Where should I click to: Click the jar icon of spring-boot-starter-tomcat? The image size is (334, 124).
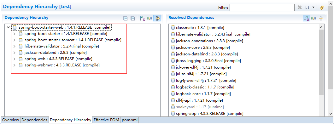[21, 40]
